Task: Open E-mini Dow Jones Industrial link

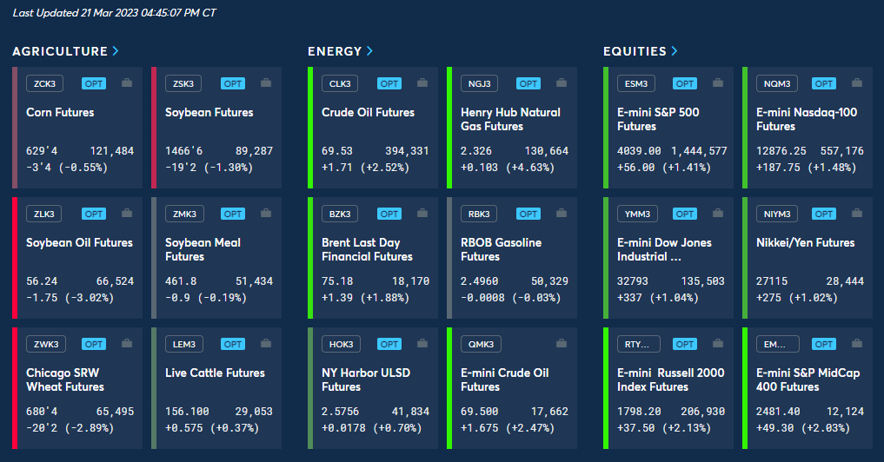Action: coord(664,249)
